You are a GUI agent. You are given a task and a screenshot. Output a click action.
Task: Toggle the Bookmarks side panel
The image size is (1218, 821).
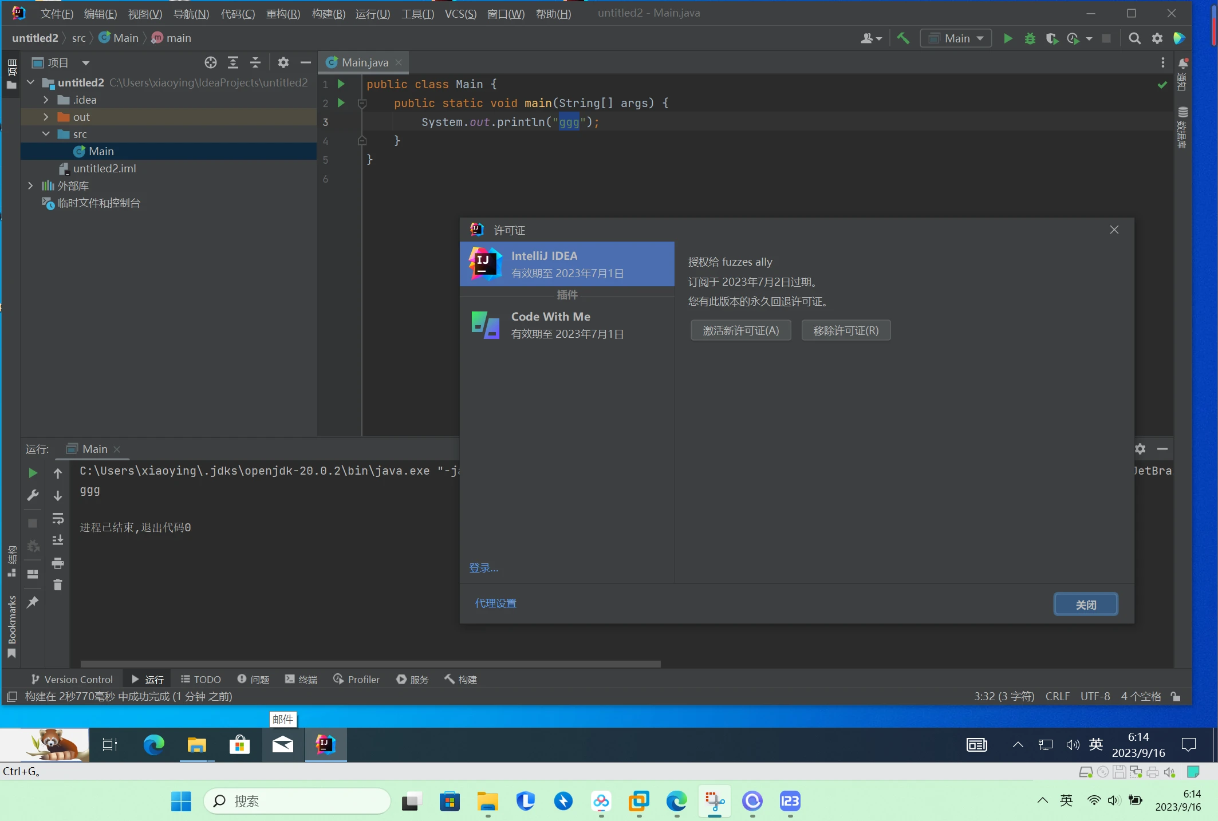point(11,627)
